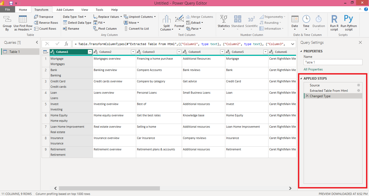Image resolution: width=369 pixels, height=196 pixels.
Task: Select Reverse Rows command
Action: pyautogui.click(x=46, y=23)
